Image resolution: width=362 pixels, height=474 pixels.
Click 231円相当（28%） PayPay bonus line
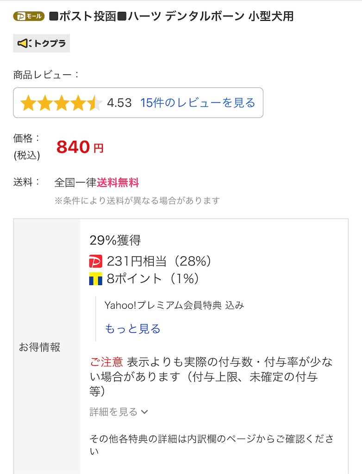(x=159, y=261)
